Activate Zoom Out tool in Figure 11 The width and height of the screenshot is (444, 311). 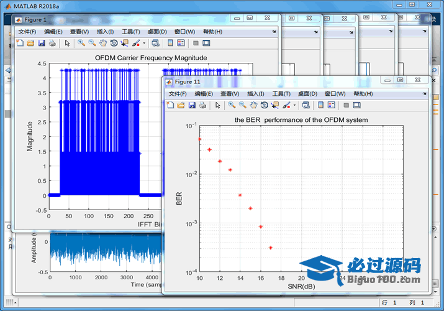243,105
